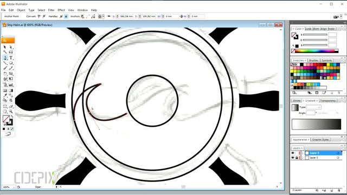The height and width of the screenshot is (195, 347).
Task: Switch to the Brushes panel tab
Action: tap(313, 60)
